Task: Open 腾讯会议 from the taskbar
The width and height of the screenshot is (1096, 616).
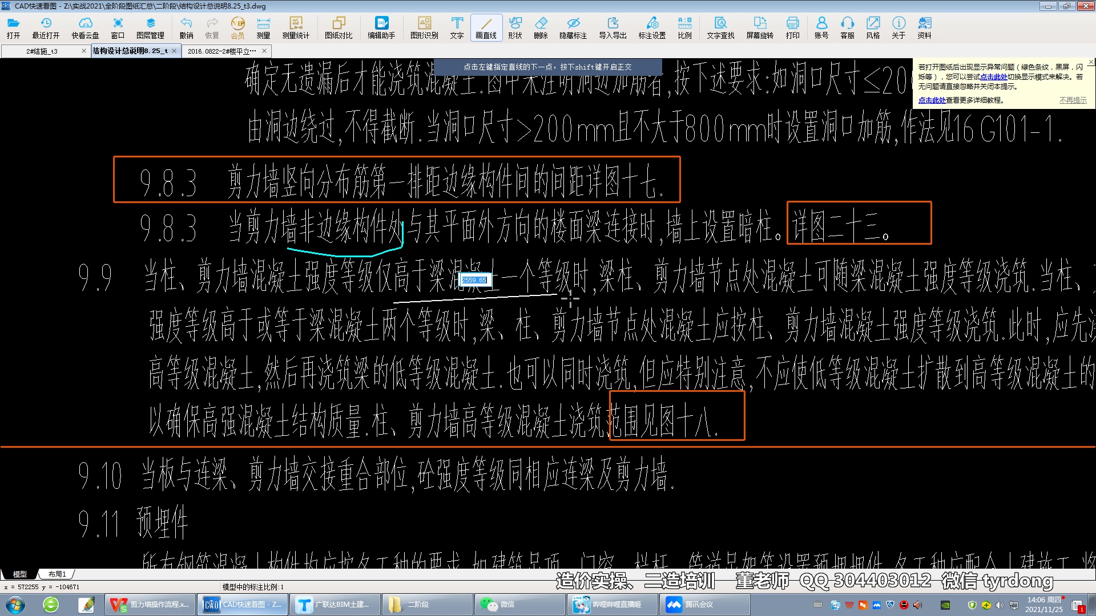Action: (691, 604)
